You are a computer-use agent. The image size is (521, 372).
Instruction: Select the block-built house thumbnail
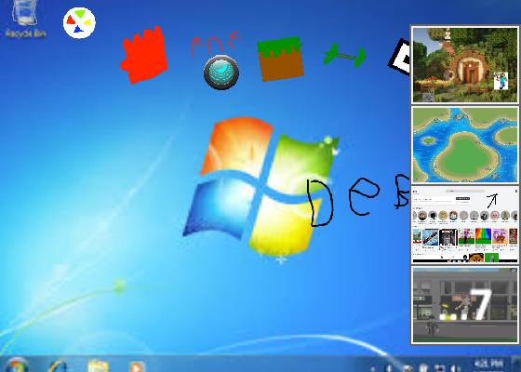point(465,65)
